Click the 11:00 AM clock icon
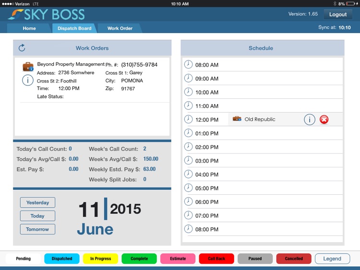The width and height of the screenshot is (360, 270). coord(188,106)
